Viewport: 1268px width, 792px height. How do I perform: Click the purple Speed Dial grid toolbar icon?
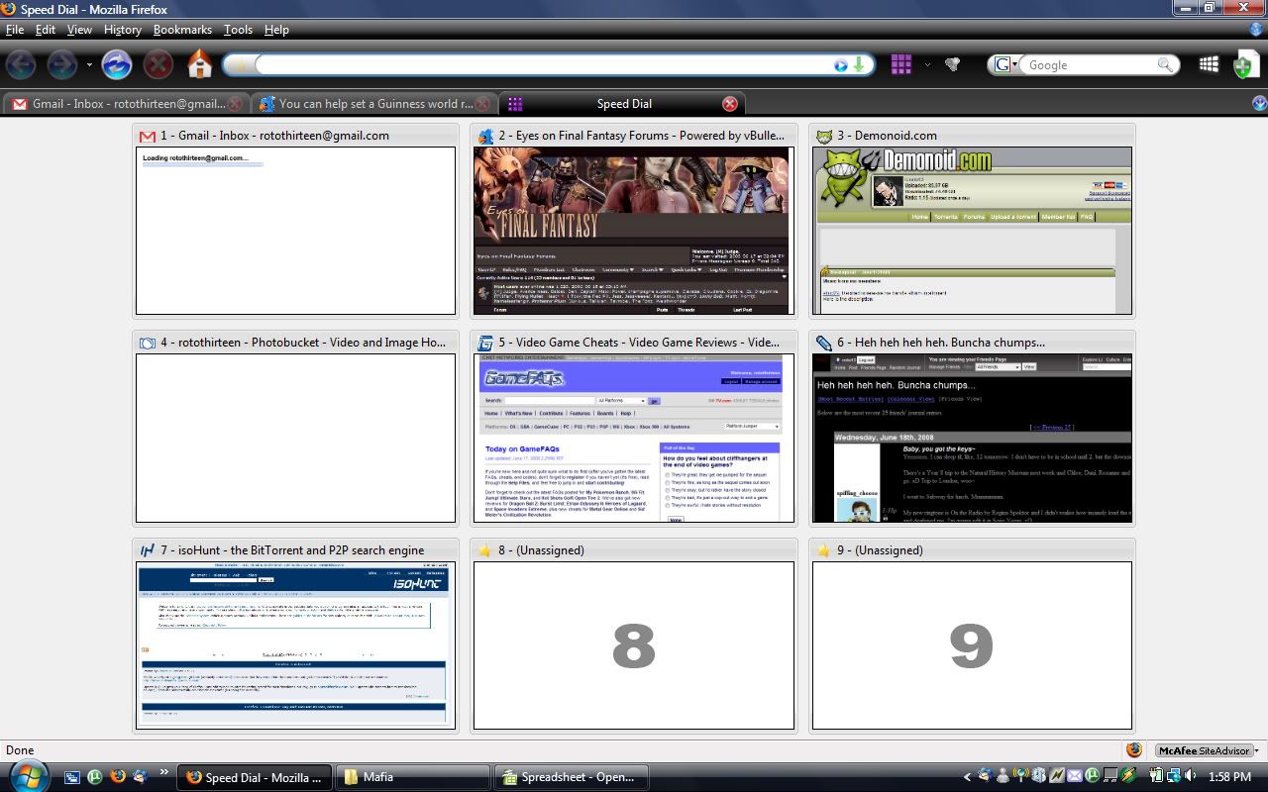[x=900, y=64]
